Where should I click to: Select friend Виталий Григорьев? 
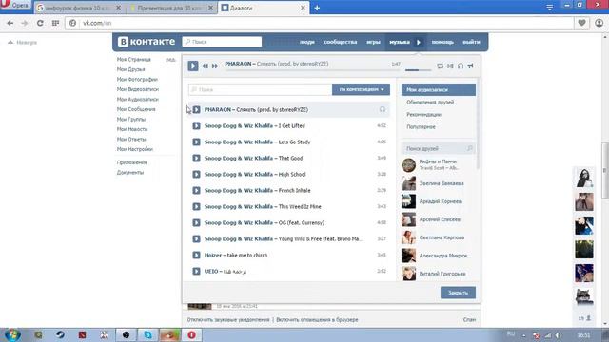pos(442,274)
